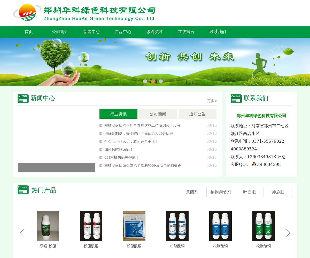Click the 更多> link in 新闻中心

tap(212, 101)
